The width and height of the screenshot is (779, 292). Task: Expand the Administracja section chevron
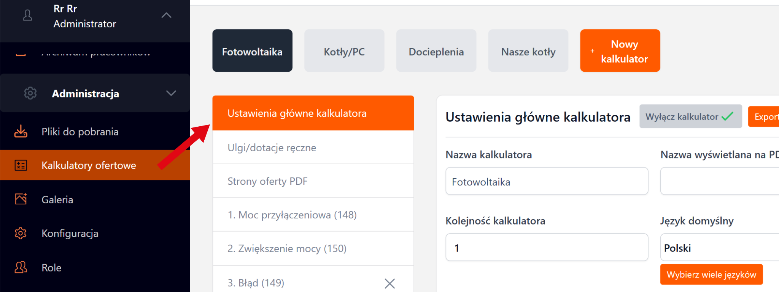(x=171, y=93)
